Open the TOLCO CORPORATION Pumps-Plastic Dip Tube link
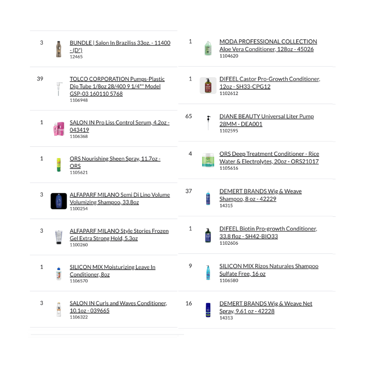Screen dimensions: 368x368 [x=117, y=86]
